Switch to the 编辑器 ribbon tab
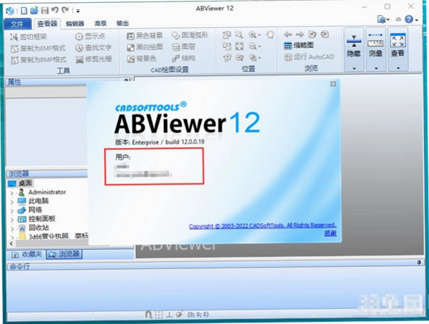Screen dimensions: 429x324 click(x=75, y=24)
